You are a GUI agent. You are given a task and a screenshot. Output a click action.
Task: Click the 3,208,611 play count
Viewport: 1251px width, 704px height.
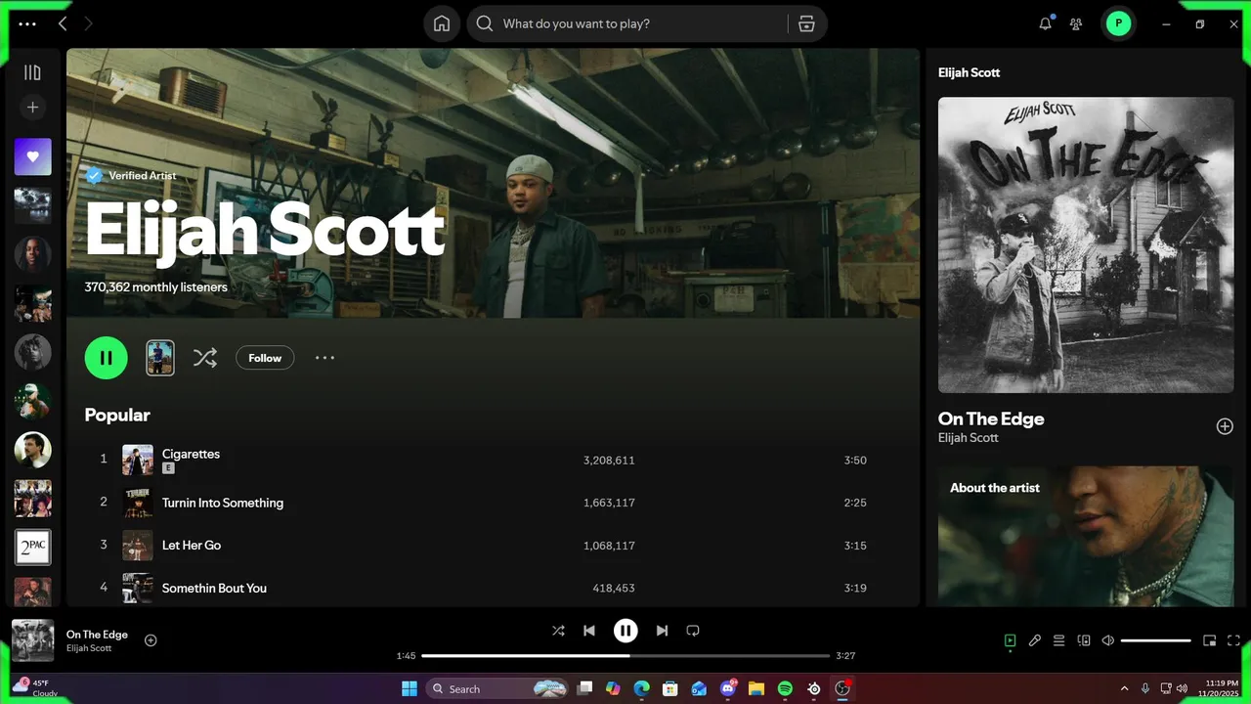point(609,461)
